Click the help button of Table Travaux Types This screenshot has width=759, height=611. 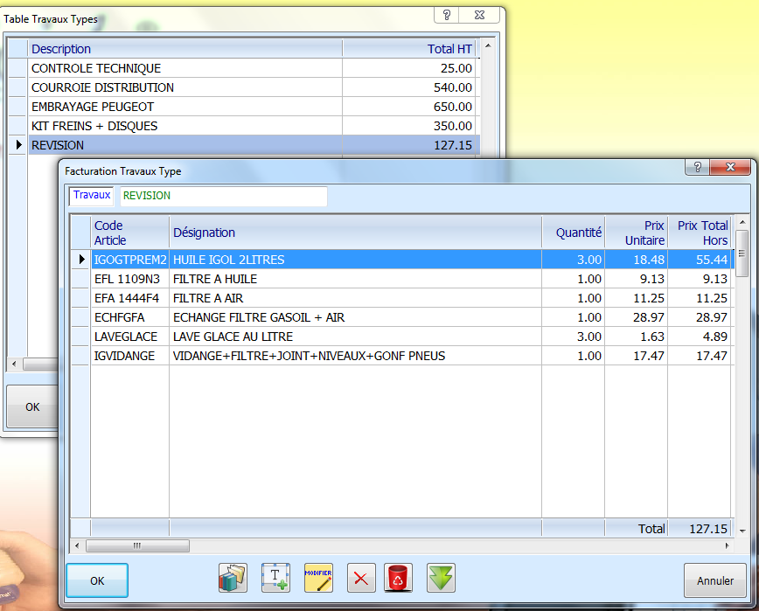447,15
